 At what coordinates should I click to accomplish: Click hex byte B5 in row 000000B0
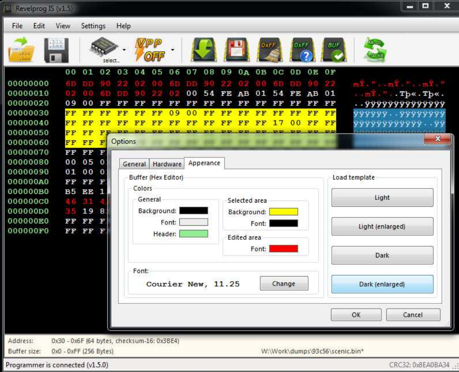point(70,192)
